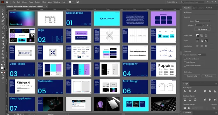Open the Transform panel options menu

click(x=216, y=113)
